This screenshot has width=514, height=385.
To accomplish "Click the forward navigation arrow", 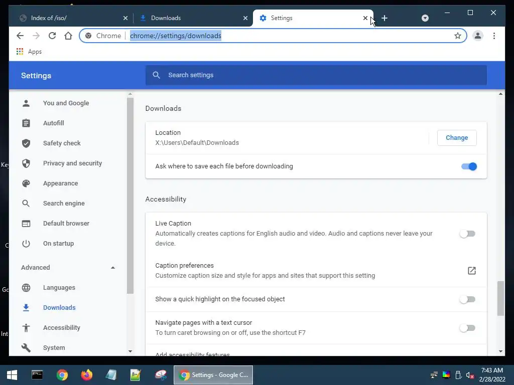I will [36, 36].
